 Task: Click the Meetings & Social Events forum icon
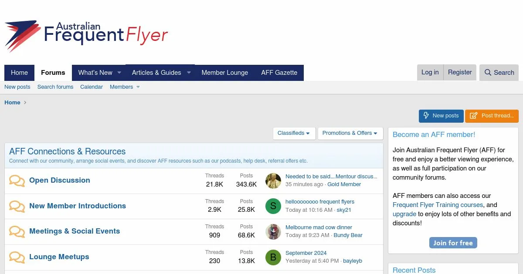pyautogui.click(x=17, y=231)
